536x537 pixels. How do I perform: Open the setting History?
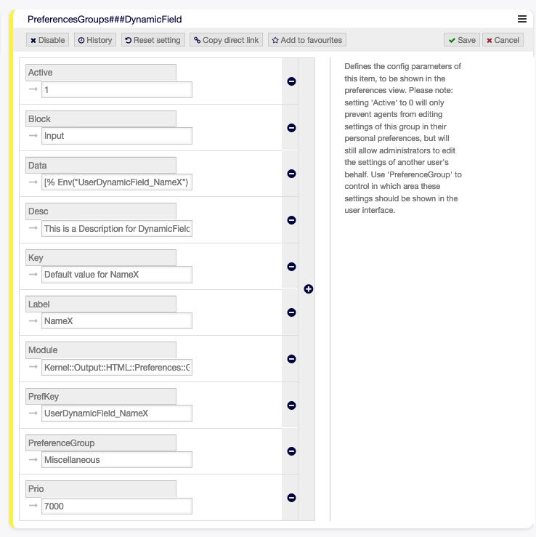95,40
